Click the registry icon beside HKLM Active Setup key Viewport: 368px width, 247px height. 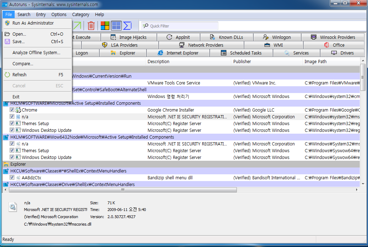click(x=6, y=103)
